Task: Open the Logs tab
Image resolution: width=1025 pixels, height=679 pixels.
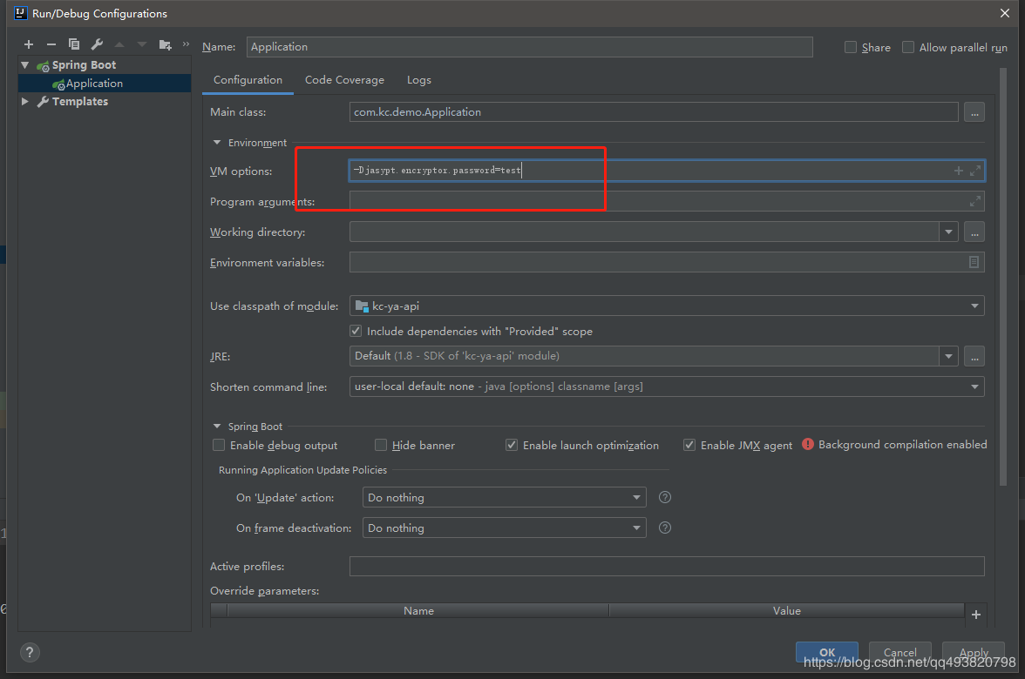Action: (x=419, y=80)
